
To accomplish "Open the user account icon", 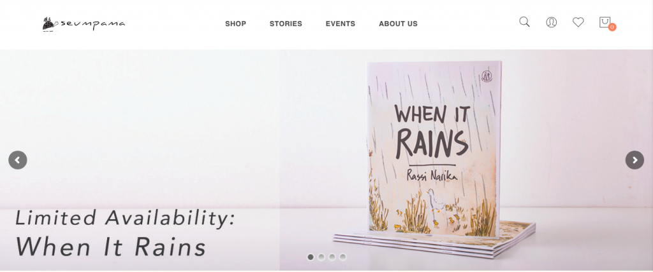I will point(552,22).
